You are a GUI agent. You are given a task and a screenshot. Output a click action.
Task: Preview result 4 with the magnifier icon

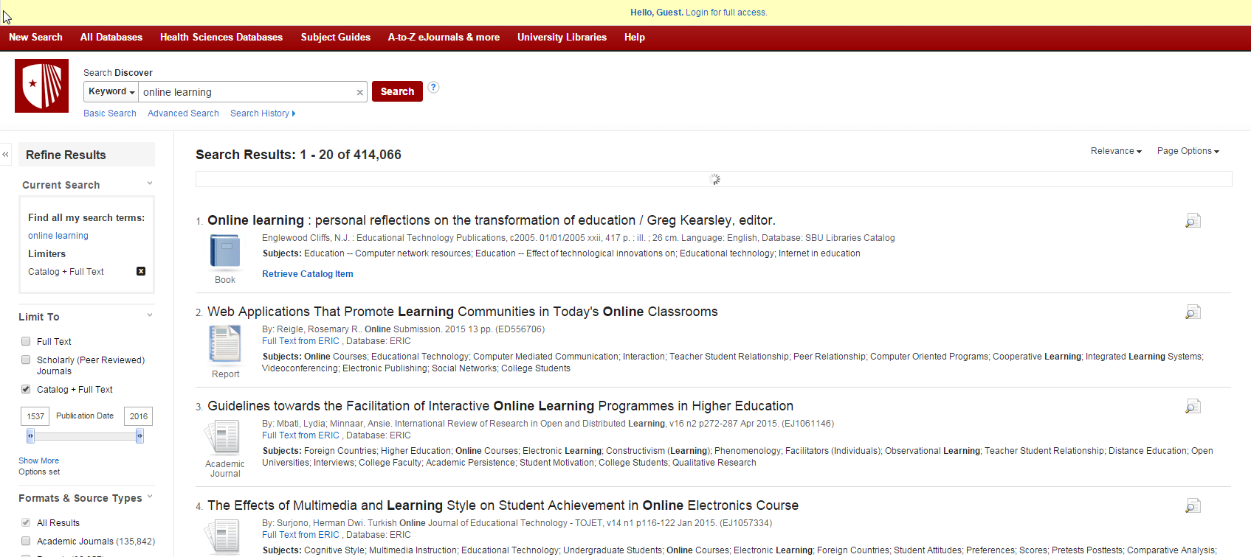(x=1193, y=505)
